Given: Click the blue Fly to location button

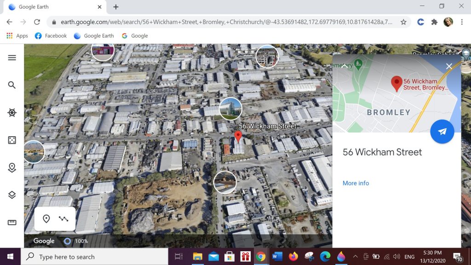Looking at the screenshot, I should tap(442, 132).
